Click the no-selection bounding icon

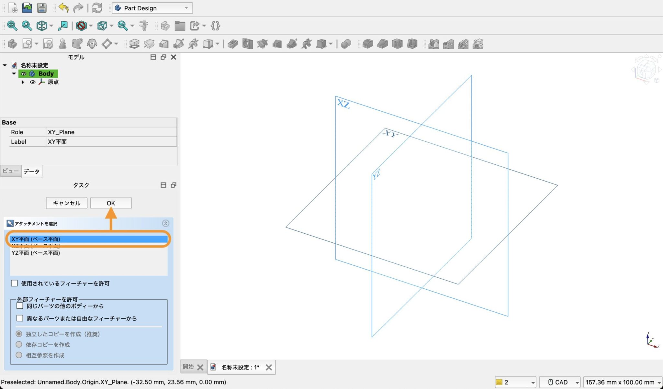click(x=81, y=26)
